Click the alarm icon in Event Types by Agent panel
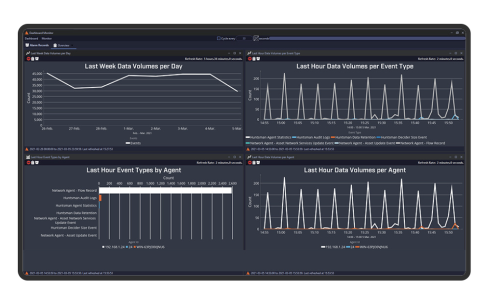The height and width of the screenshot is (307, 490). (x=37, y=162)
